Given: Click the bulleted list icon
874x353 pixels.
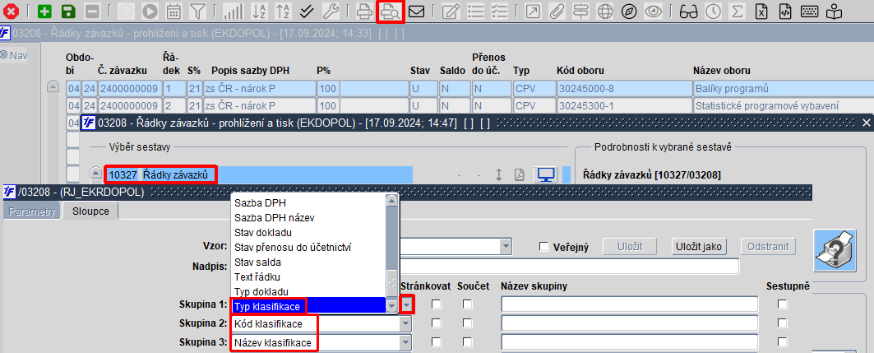Looking at the screenshot, I should (475, 11).
